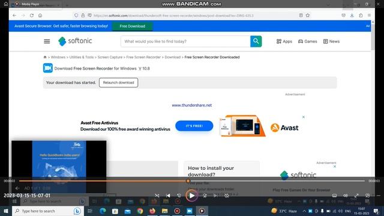The height and width of the screenshot is (216, 384).
Task: Toggle repeat mode in Media Player
Action: pos(227,196)
